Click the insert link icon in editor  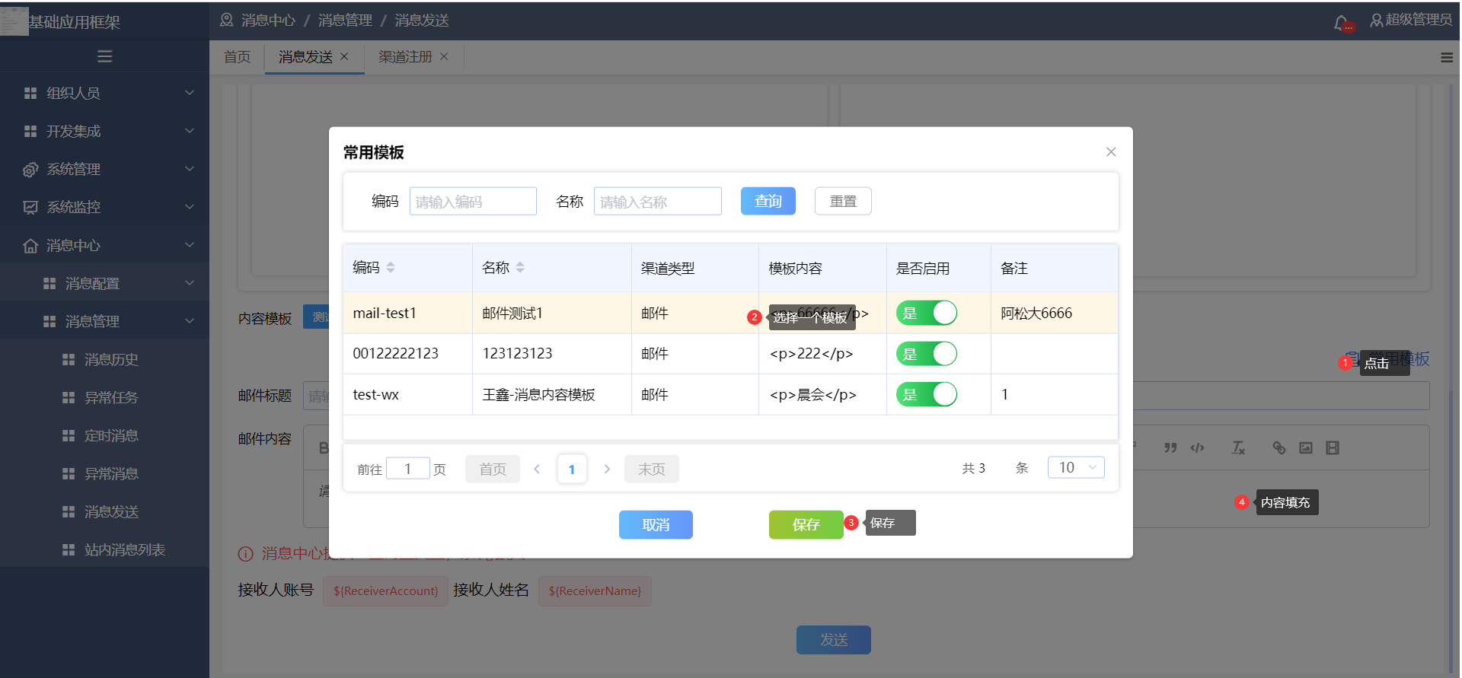pos(1279,447)
